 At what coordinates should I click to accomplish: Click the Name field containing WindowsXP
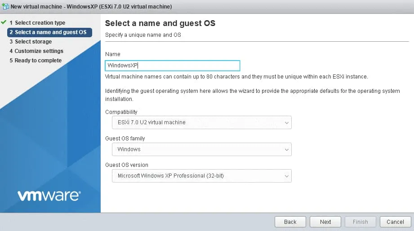pos(172,65)
